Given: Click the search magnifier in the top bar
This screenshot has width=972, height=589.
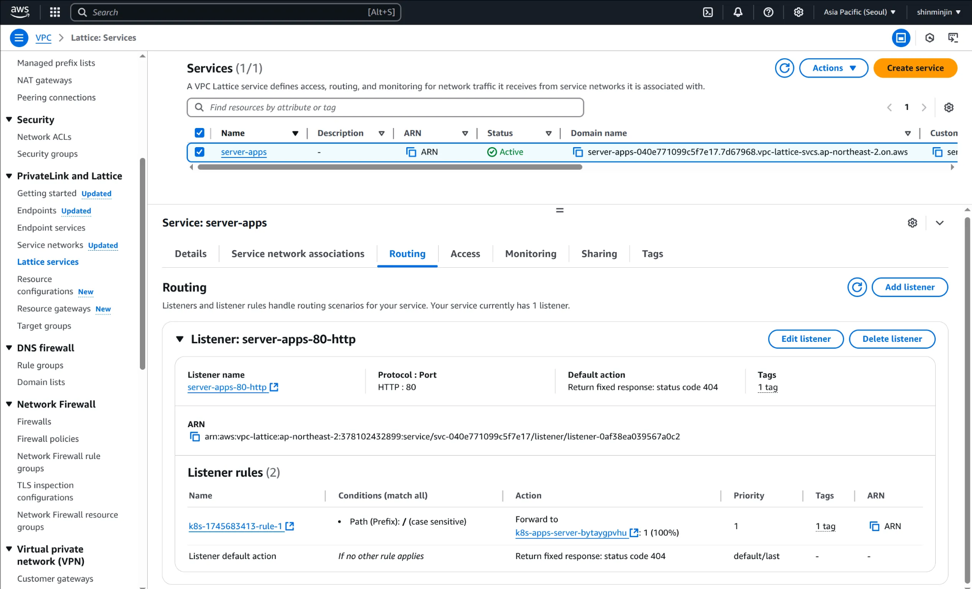Looking at the screenshot, I should 82,12.
